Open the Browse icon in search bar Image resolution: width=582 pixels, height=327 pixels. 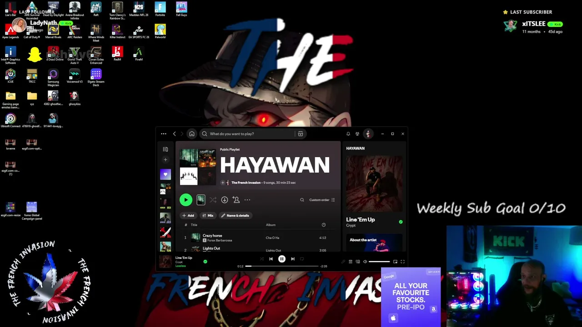click(301, 134)
